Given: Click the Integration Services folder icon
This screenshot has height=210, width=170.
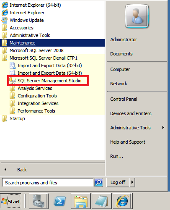Looking at the screenshot, I should (x=13, y=103).
